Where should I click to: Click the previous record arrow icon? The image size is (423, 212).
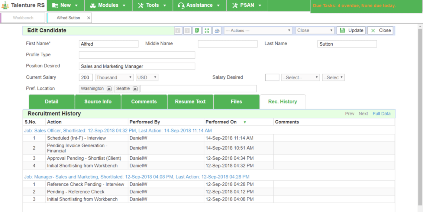click(178, 31)
